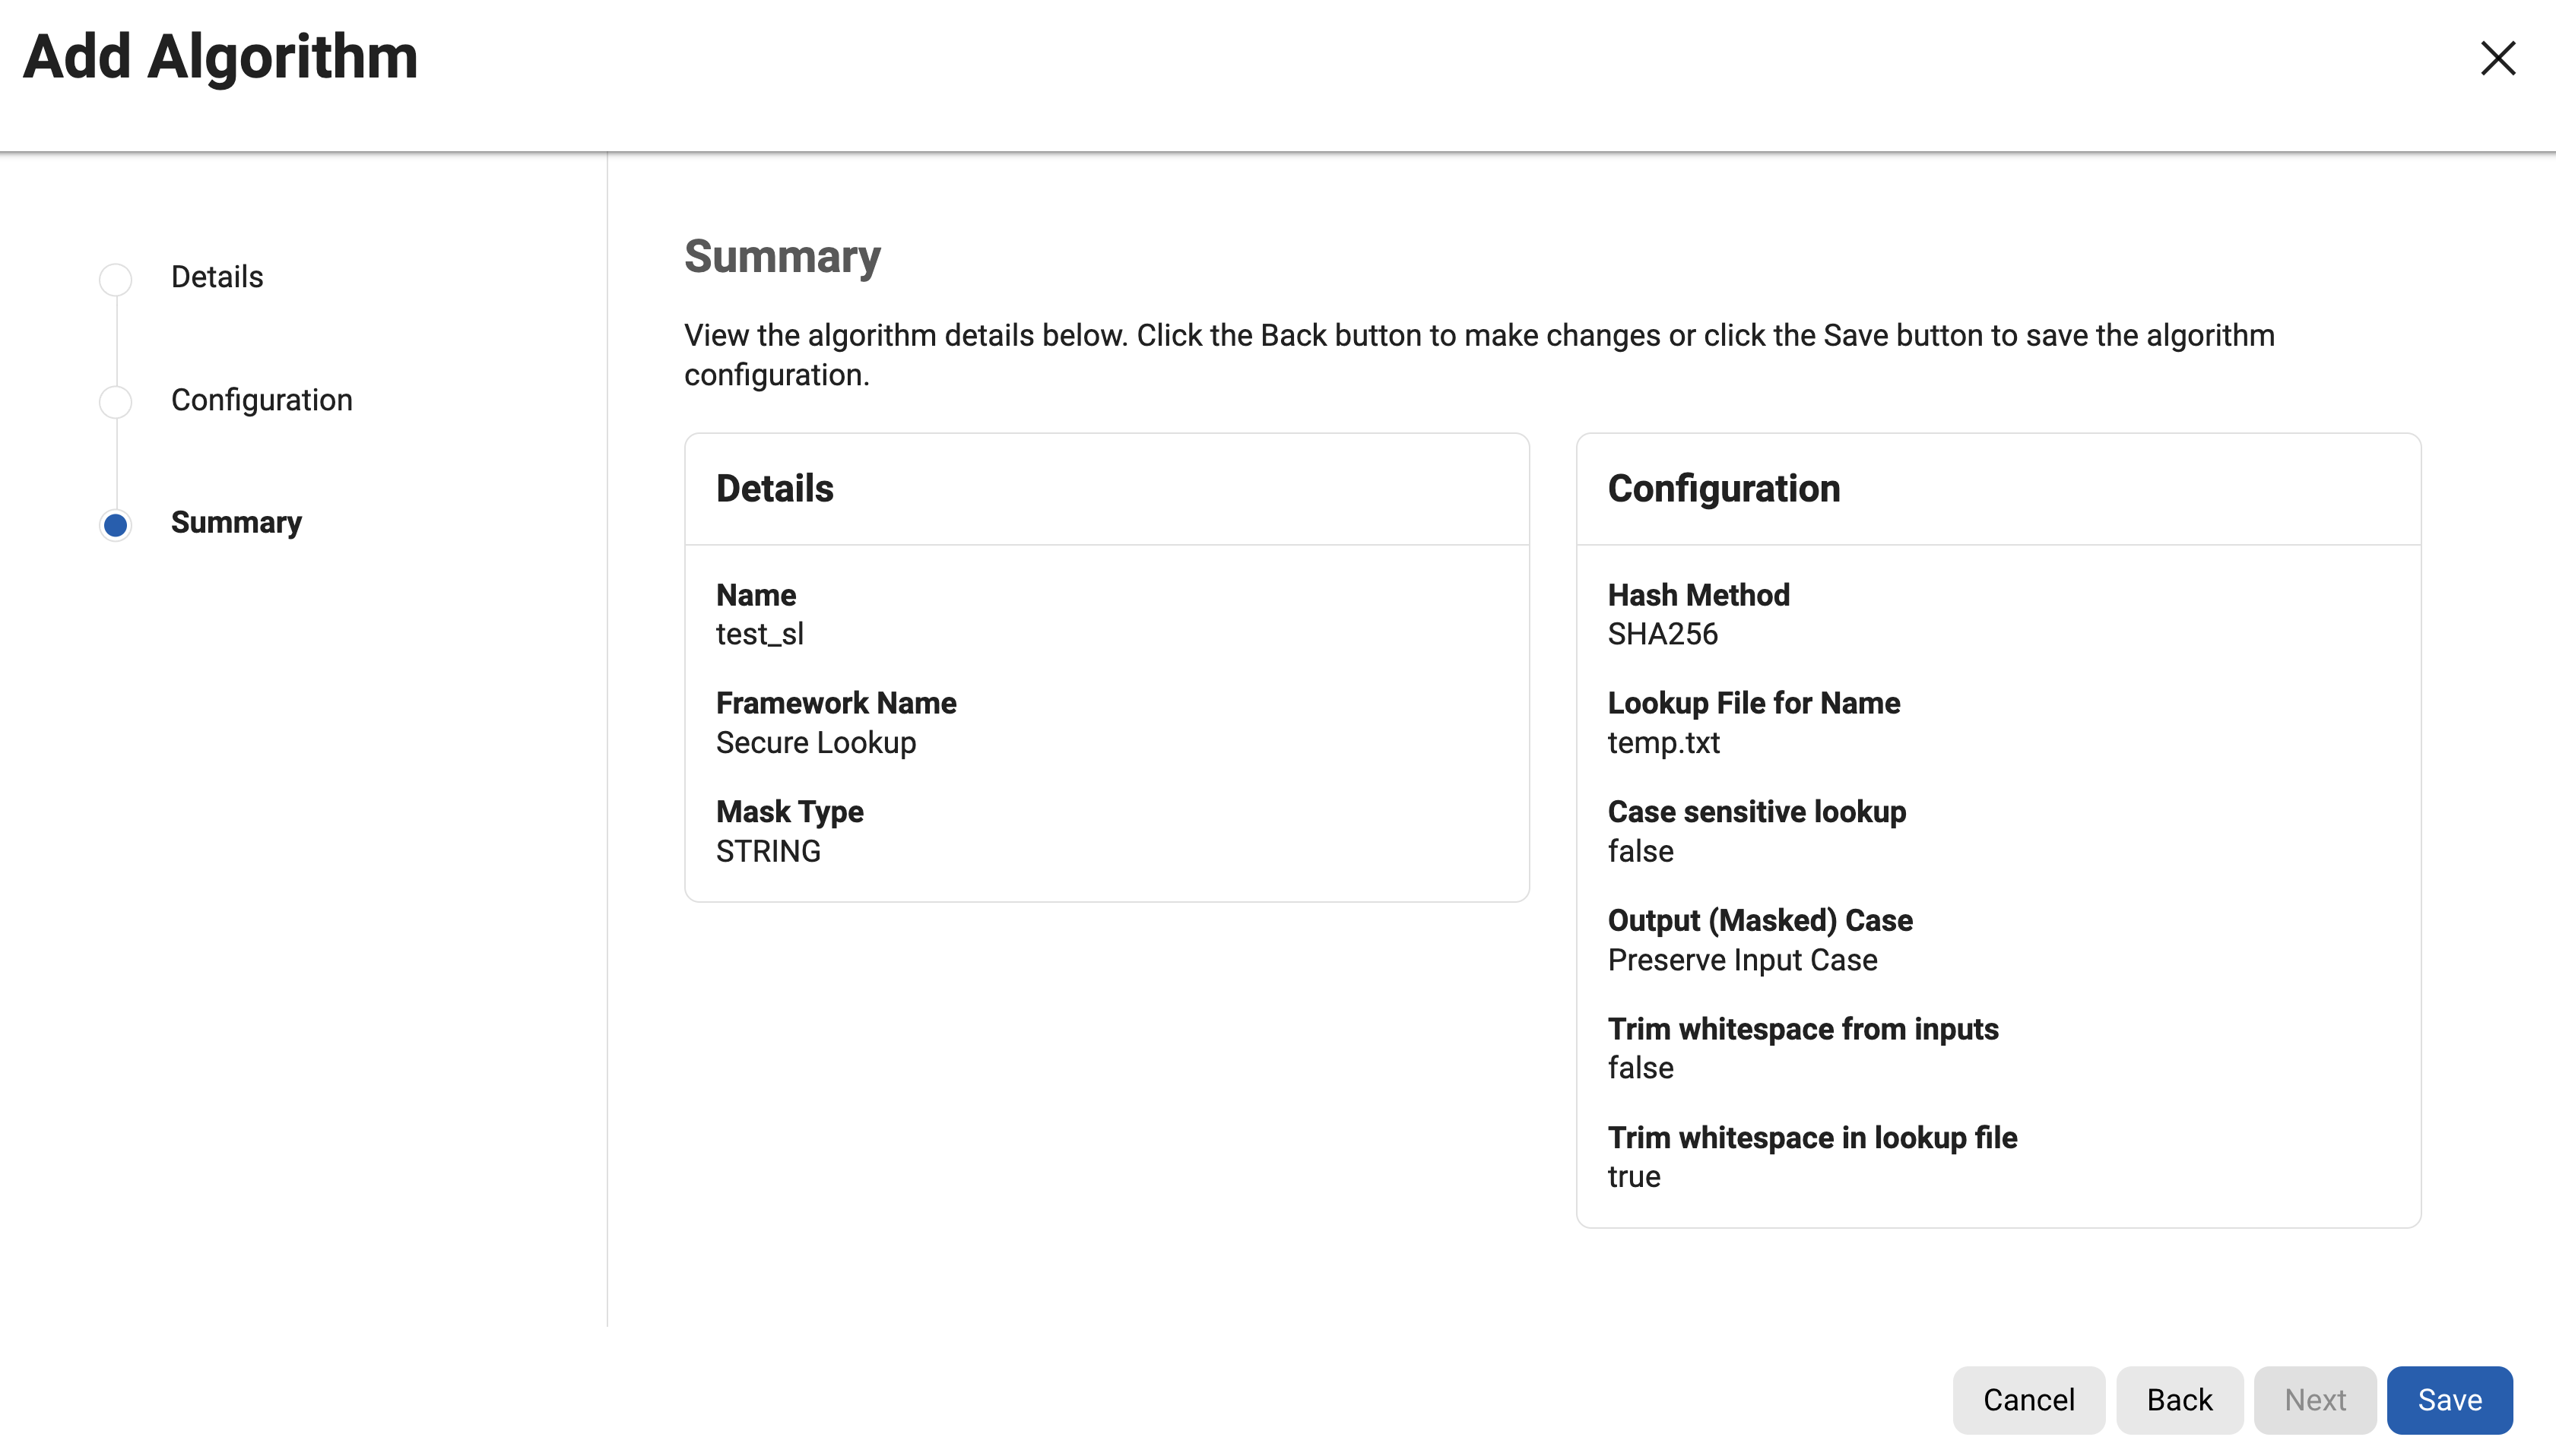2556x1456 pixels.
Task: Close the Add Algorithm dialog
Action: point(2497,58)
